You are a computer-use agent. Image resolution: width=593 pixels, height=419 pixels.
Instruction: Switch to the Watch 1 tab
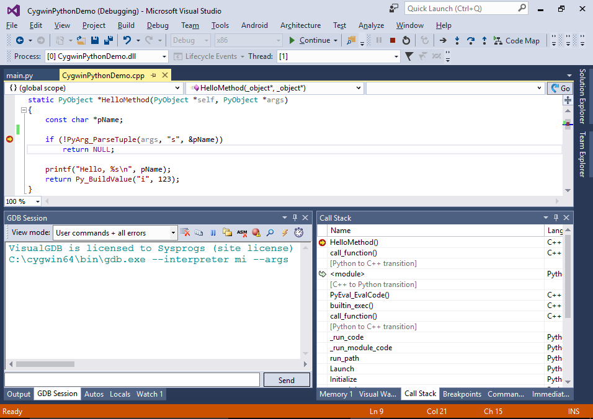click(x=149, y=394)
